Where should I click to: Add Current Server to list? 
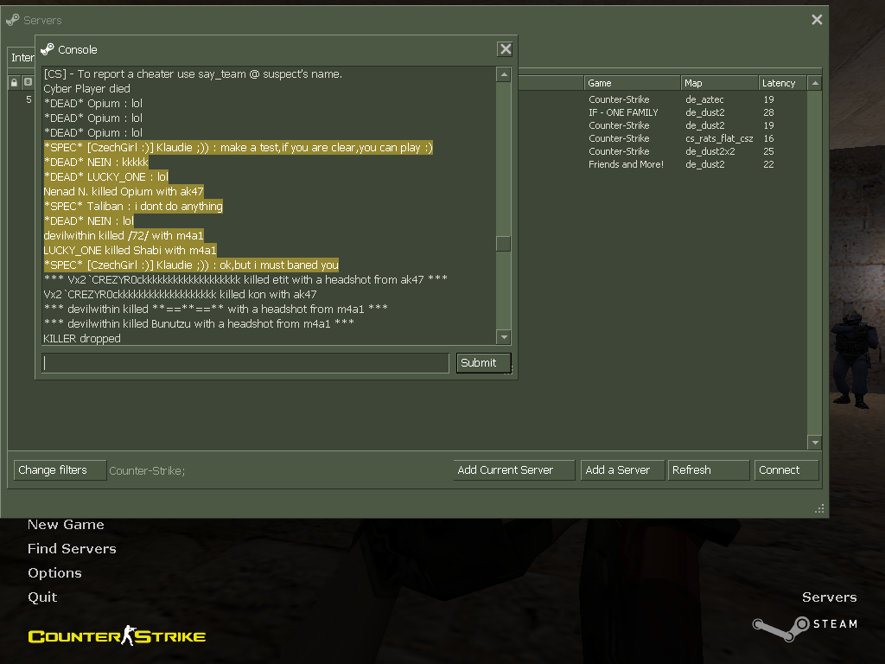point(513,470)
